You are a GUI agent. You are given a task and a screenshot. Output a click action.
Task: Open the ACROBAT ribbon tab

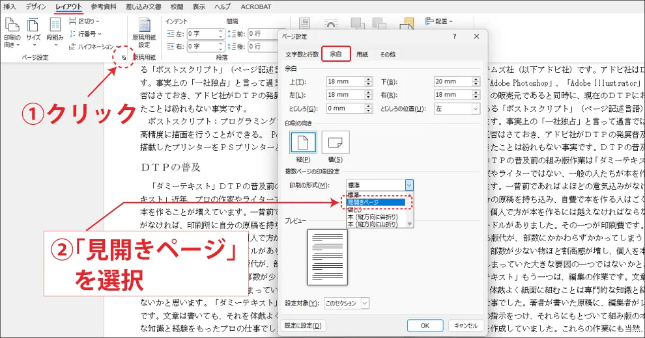click(256, 6)
